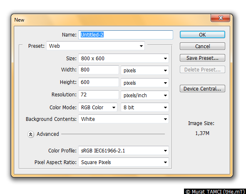
Task: Open the Pixel Aspect Ratio dropdown
Action: [x=124, y=162]
